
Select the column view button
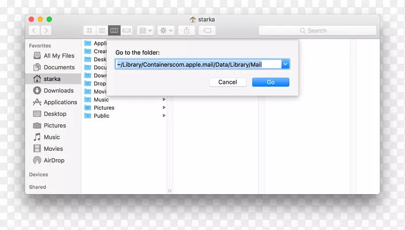(114, 30)
